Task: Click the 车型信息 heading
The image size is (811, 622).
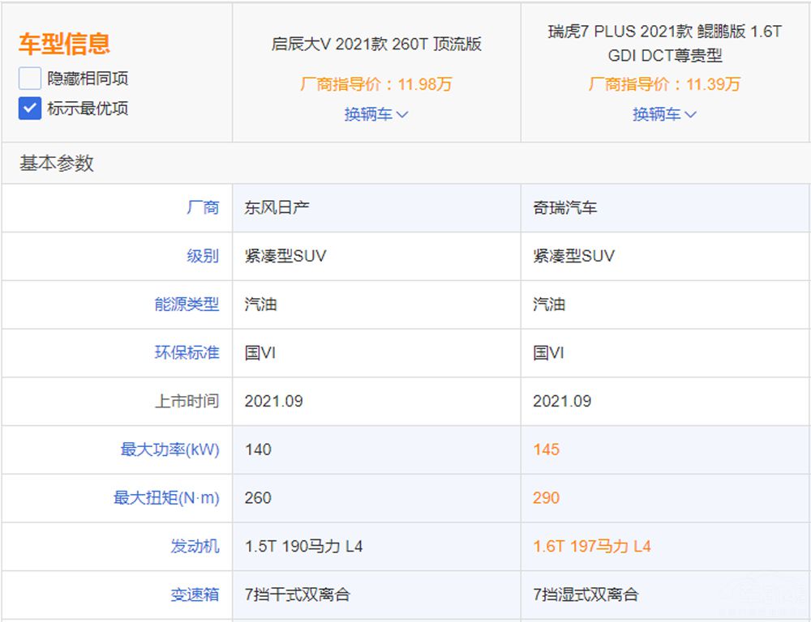Action: point(64,44)
